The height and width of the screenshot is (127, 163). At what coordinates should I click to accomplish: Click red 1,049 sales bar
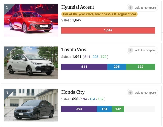pos(108,30)
